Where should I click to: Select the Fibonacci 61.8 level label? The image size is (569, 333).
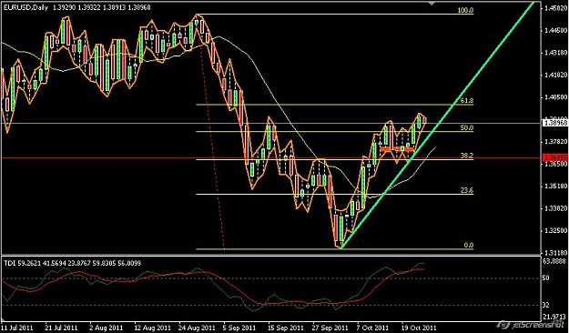(x=468, y=101)
